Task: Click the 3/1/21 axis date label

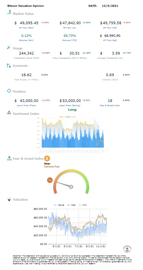Action: 57,246
